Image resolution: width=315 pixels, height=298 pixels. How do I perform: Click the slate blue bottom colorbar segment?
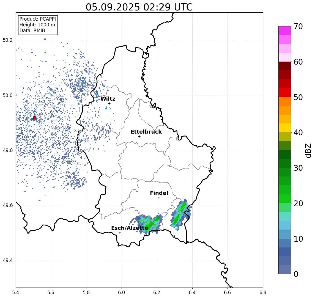pos(285,269)
